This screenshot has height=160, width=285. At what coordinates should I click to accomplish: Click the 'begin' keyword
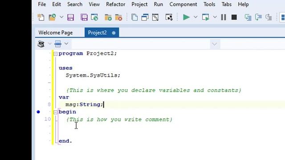[67, 112]
